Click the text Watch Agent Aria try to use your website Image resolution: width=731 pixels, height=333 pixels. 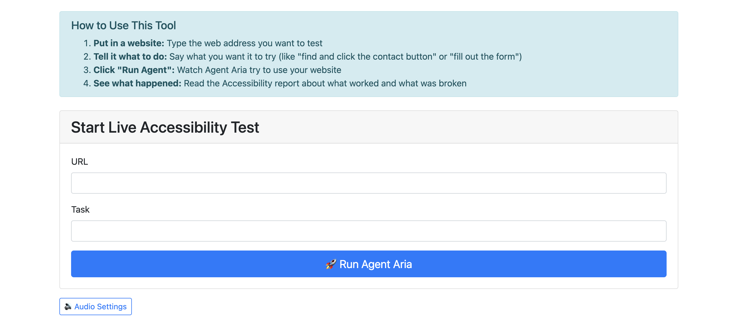pos(259,70)
